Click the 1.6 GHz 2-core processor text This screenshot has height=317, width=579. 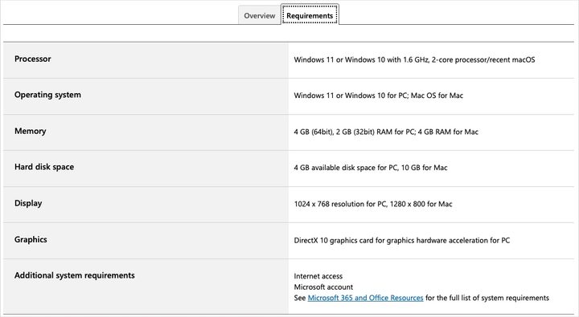pyautogui.click(x=414, y=59)
